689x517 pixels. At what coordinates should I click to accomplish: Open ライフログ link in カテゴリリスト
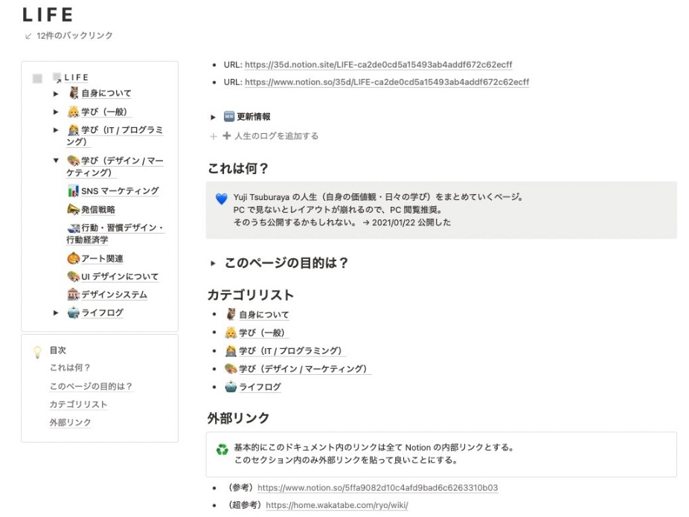coord(260,387)
